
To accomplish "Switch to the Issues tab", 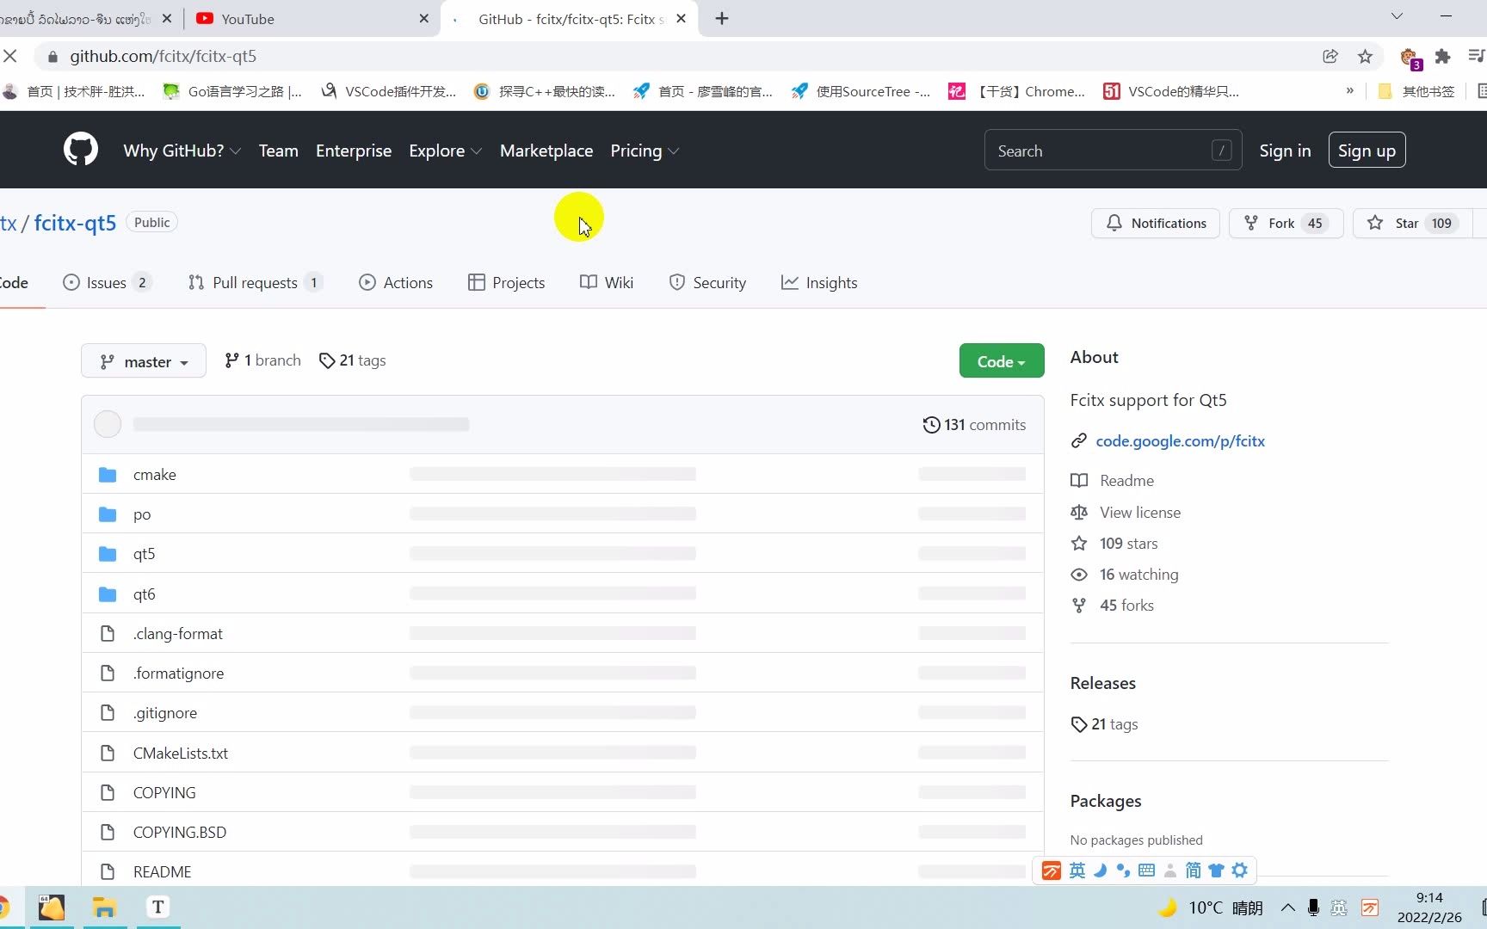I will click(107, 282).
